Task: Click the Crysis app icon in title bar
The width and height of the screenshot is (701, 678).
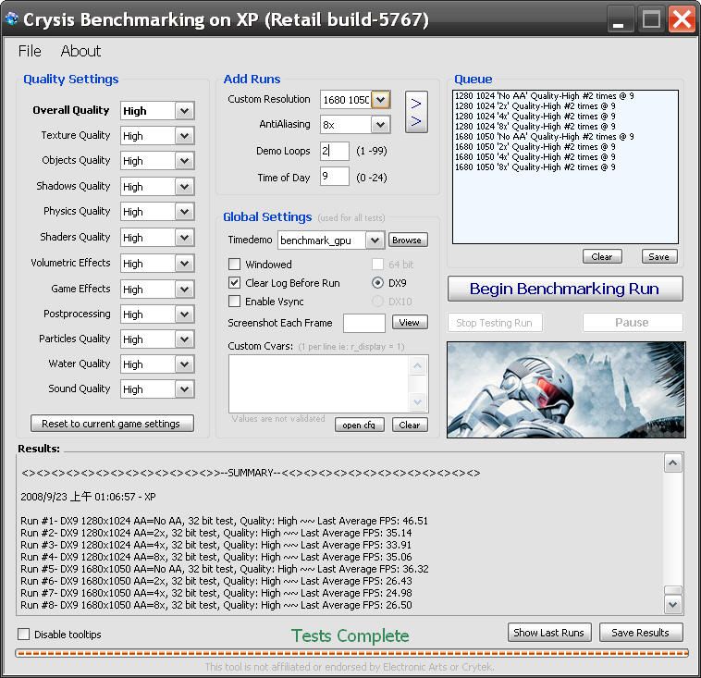Action: tap(11, 18)
